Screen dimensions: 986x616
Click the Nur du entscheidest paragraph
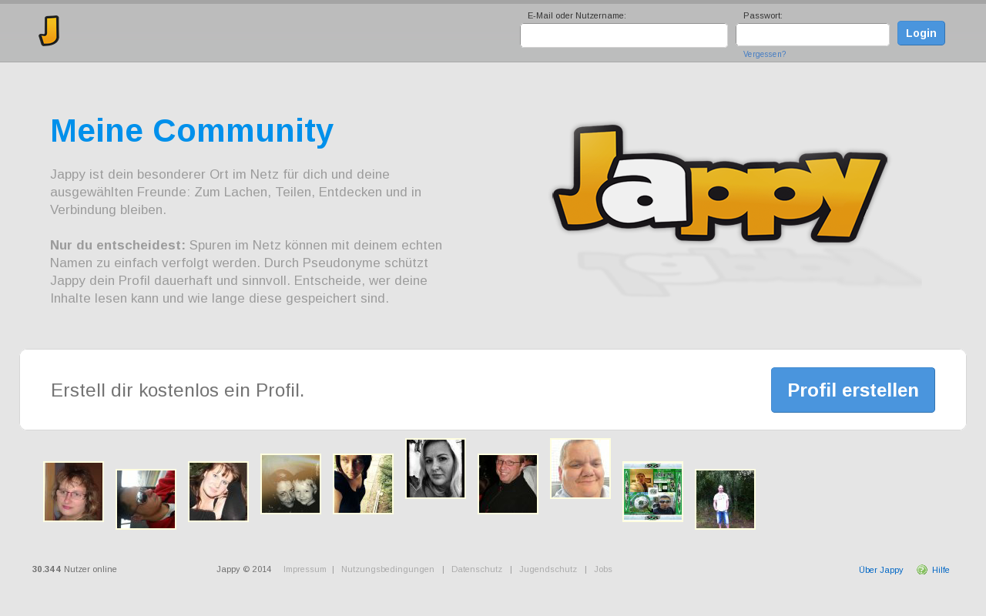pyautogui.click(x=246, y=272)
